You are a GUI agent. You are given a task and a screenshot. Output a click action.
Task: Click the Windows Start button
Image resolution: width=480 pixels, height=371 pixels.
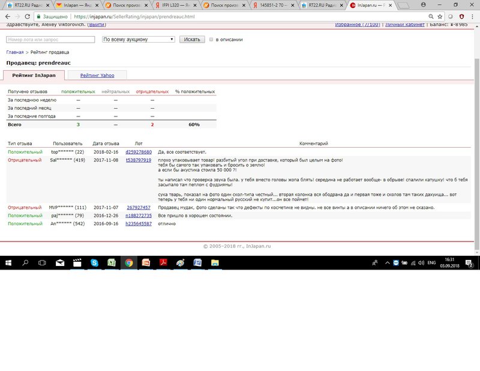pos(8,262)
